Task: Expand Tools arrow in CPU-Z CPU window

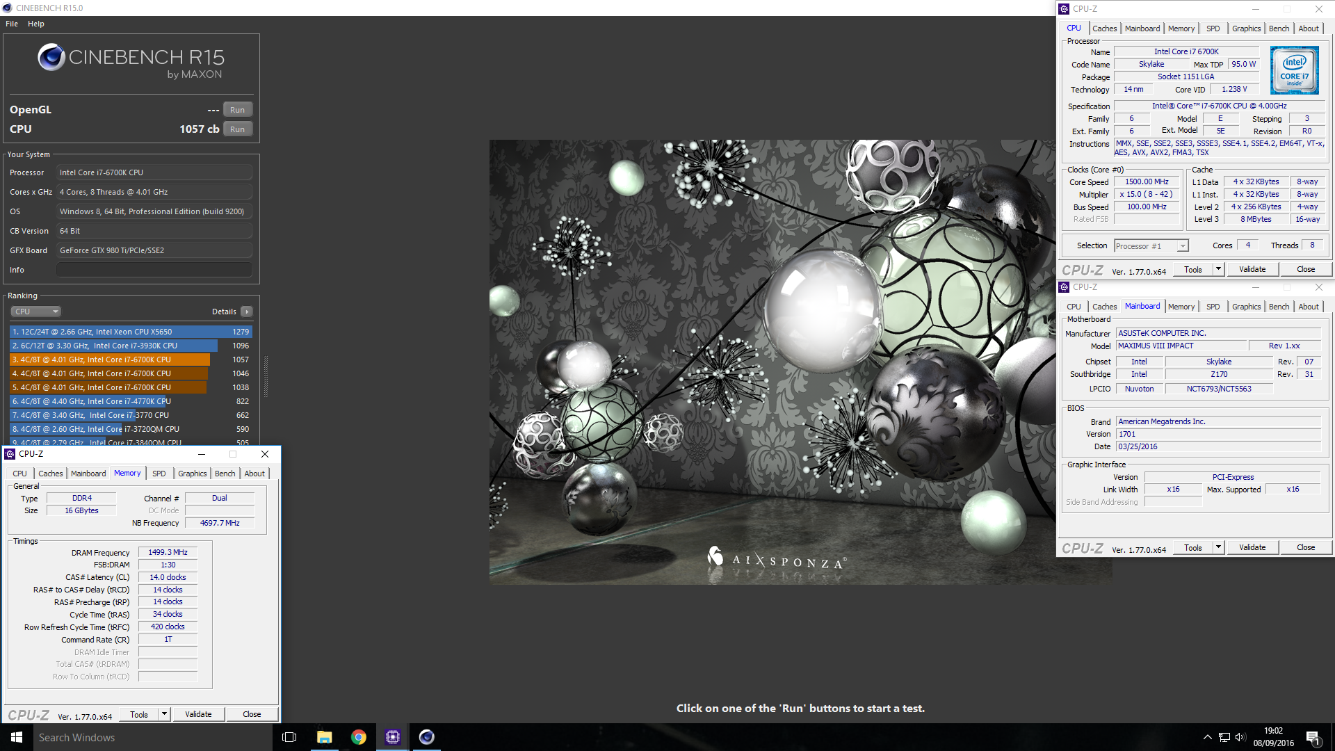Action: 1218,269
